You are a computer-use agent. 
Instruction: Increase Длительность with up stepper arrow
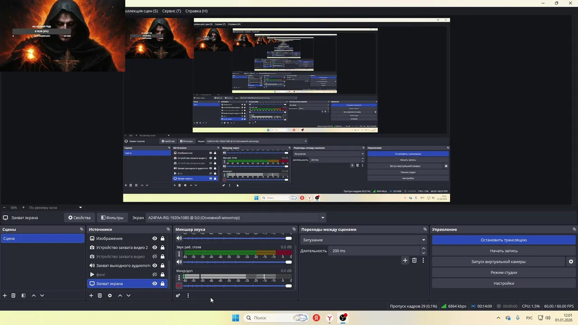pos(423,248)
